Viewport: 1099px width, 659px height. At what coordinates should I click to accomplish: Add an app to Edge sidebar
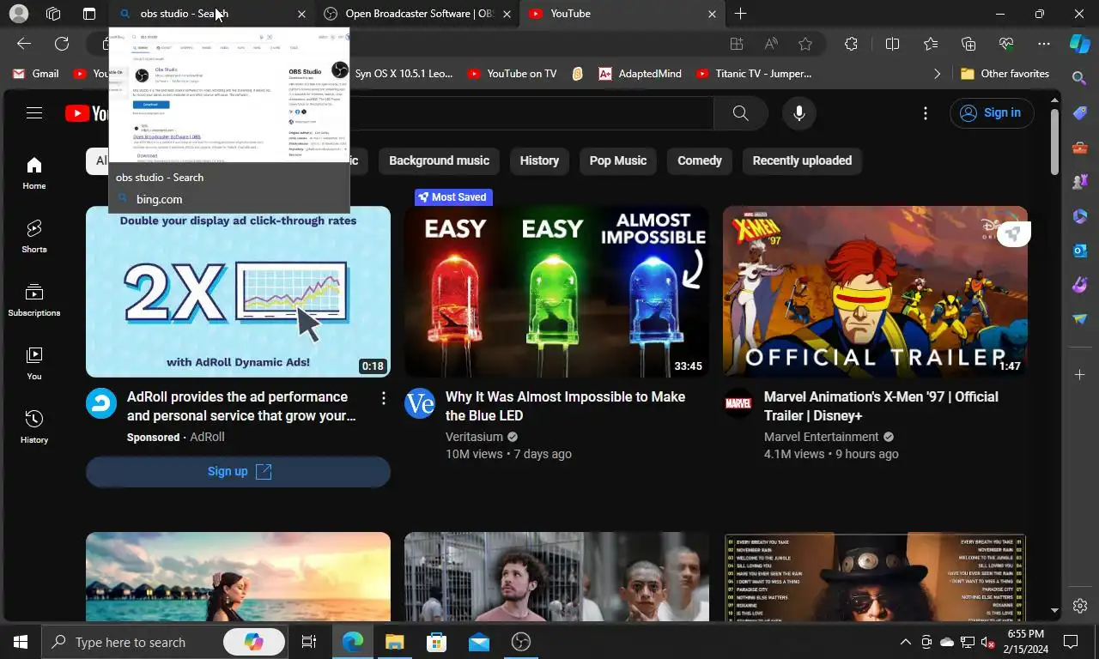tap(1080, 374)
